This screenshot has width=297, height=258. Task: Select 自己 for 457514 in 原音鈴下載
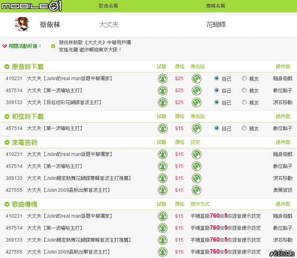click(216, 90)
